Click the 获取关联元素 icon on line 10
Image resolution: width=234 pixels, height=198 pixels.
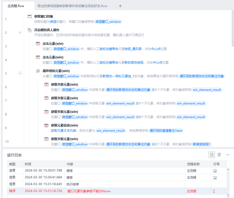click(46, 139)
